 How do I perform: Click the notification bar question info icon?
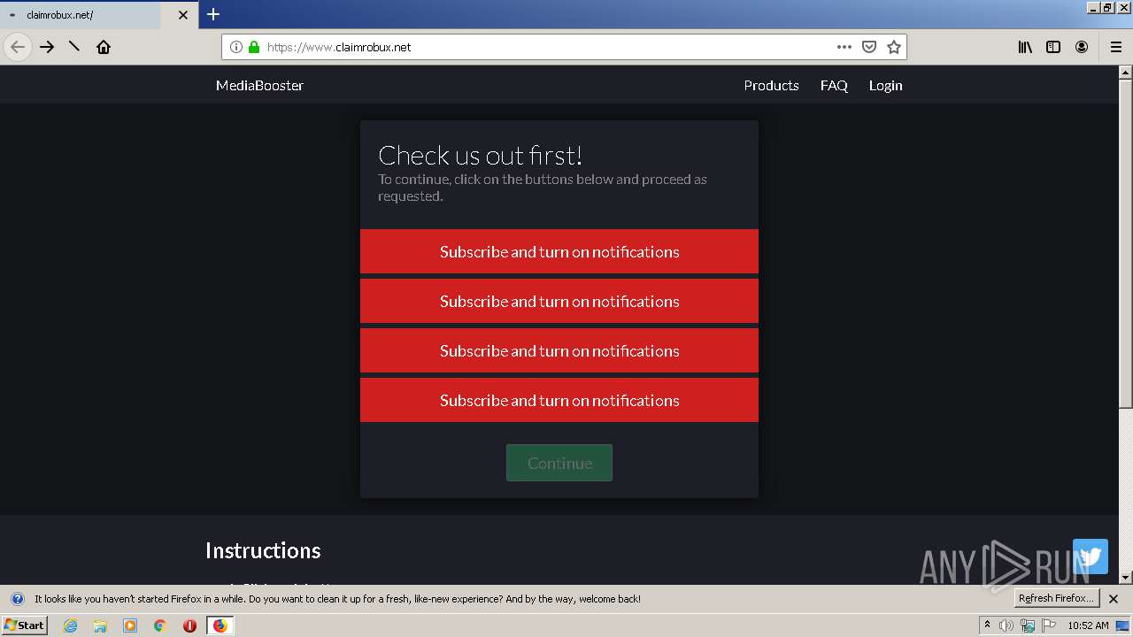(17, 599)
